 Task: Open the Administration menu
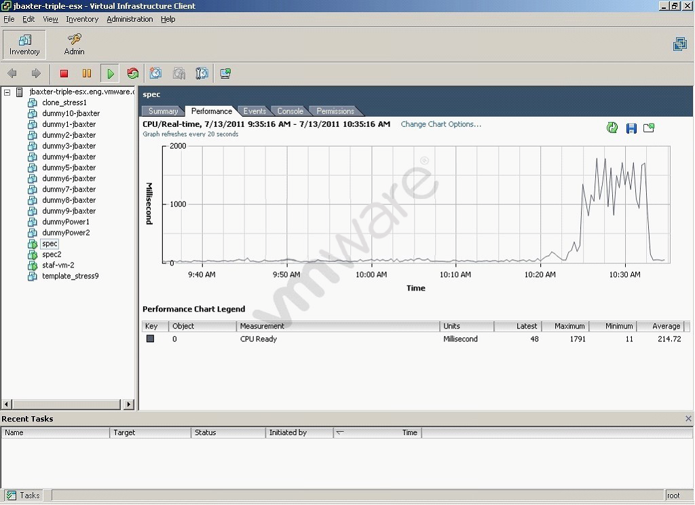click(x=130, y=19)
